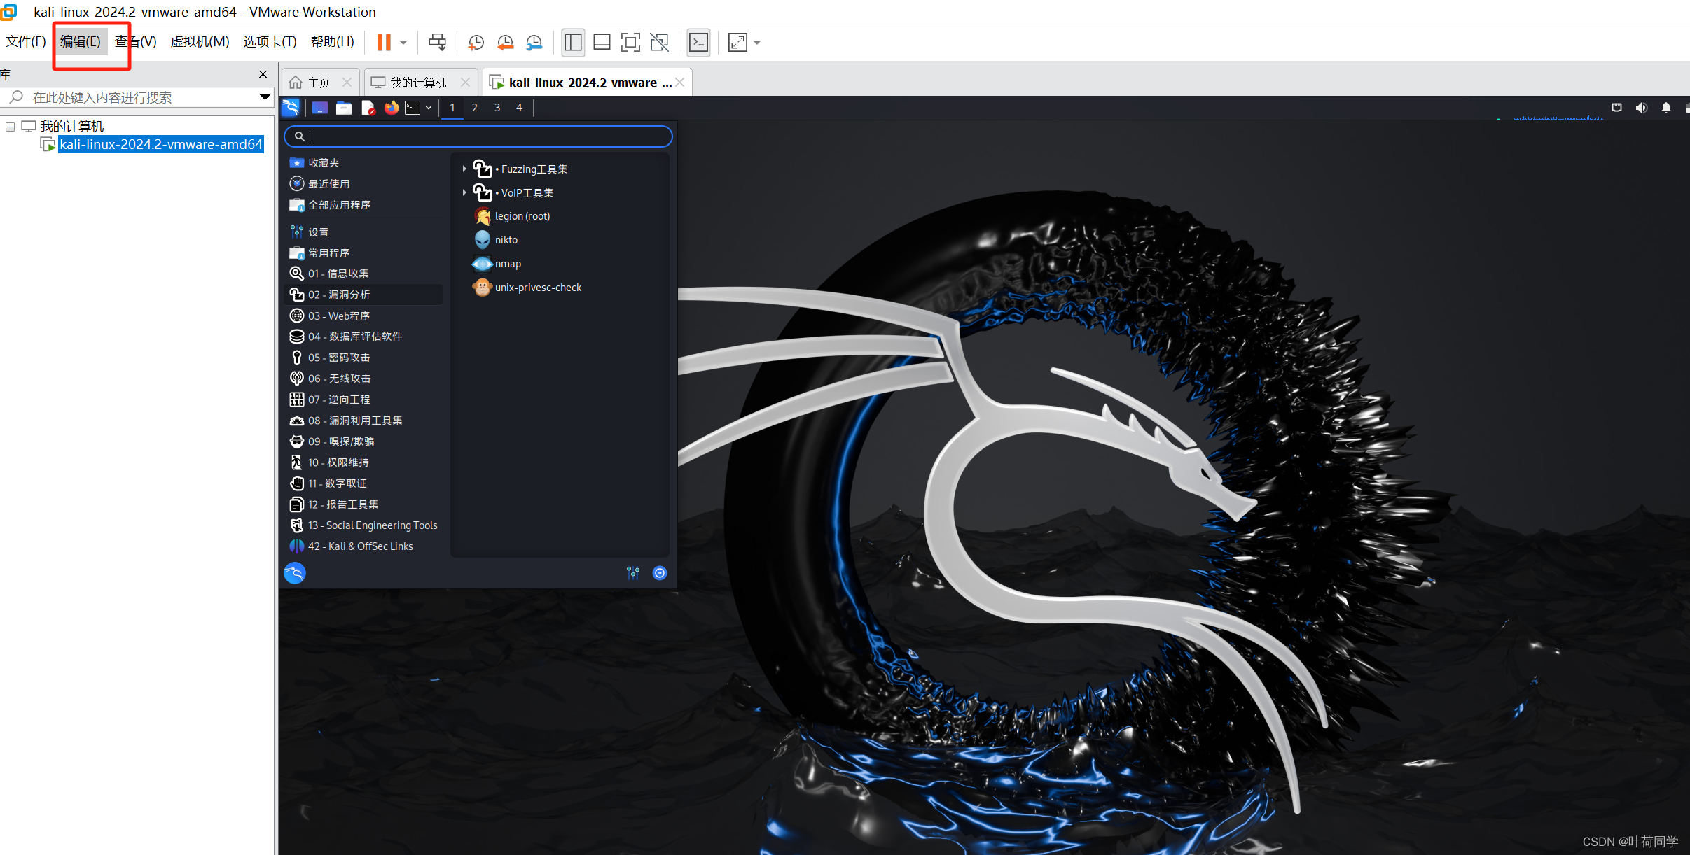1690x855 pixels.
Task: Select the 05 - 密码攻击 category
Action: [x=364, y=358]
